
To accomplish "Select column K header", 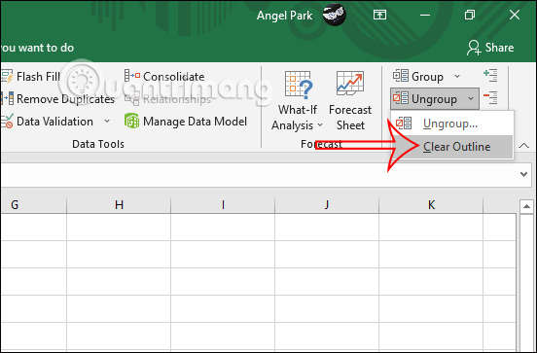I will coord(431,205).
